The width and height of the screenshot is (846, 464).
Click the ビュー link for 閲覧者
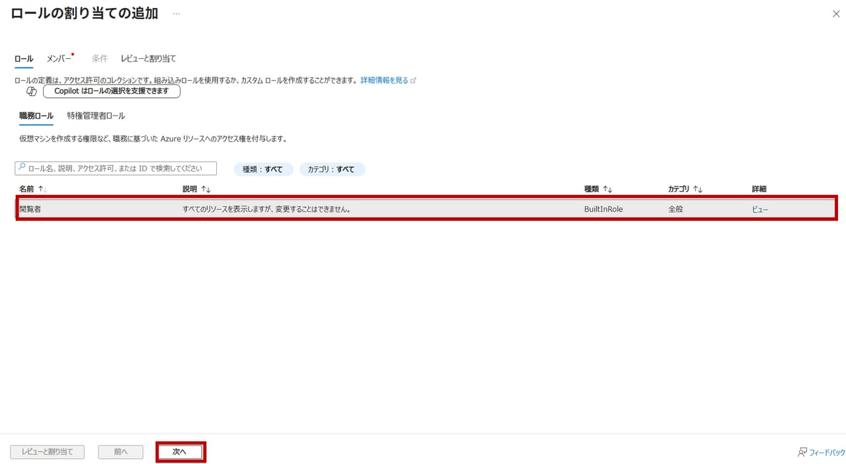pos(760,210)
